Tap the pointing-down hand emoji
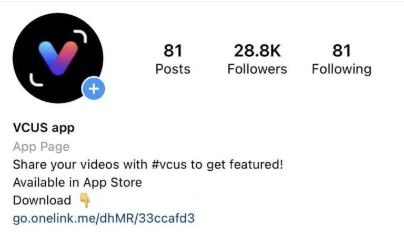 click(85, 200)
